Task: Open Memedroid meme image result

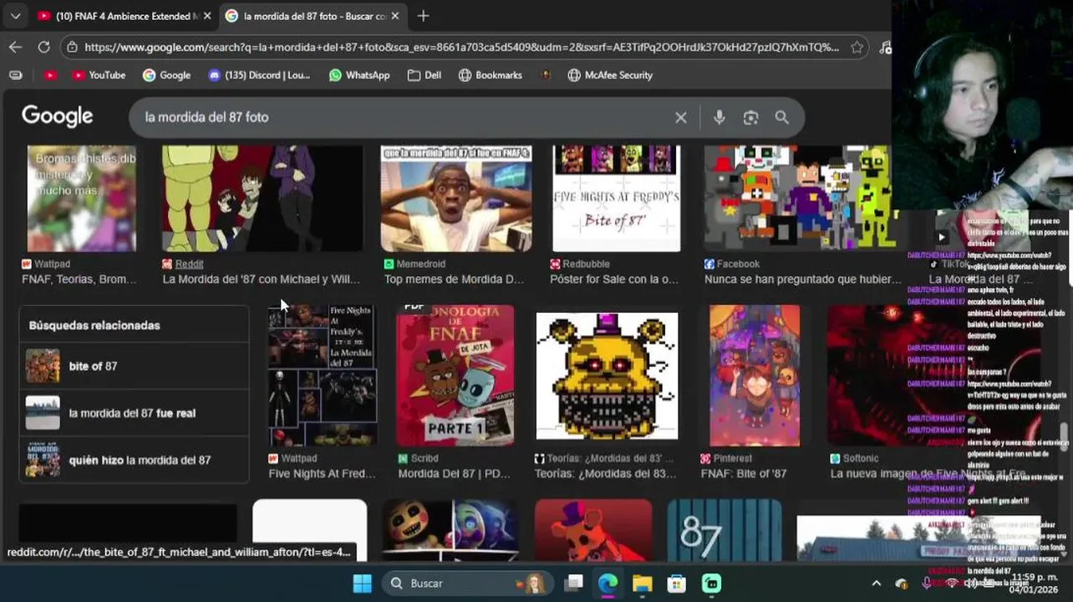Action: coord(456,198)
